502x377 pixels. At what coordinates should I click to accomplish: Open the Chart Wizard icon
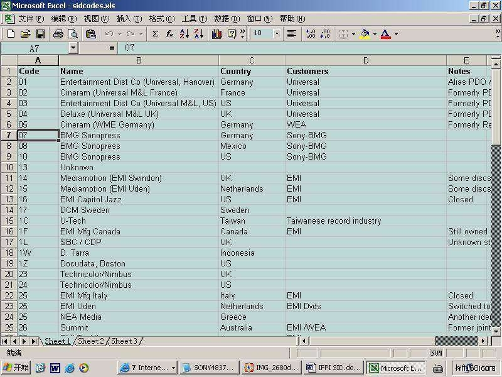217,34
